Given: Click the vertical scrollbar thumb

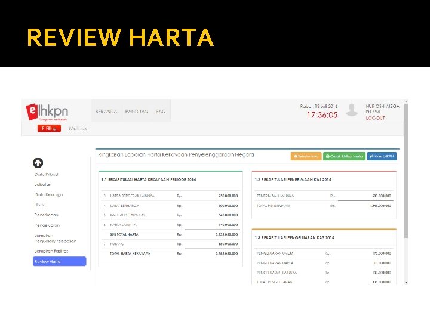Looking at the screenshot, I should pos(406,171).
